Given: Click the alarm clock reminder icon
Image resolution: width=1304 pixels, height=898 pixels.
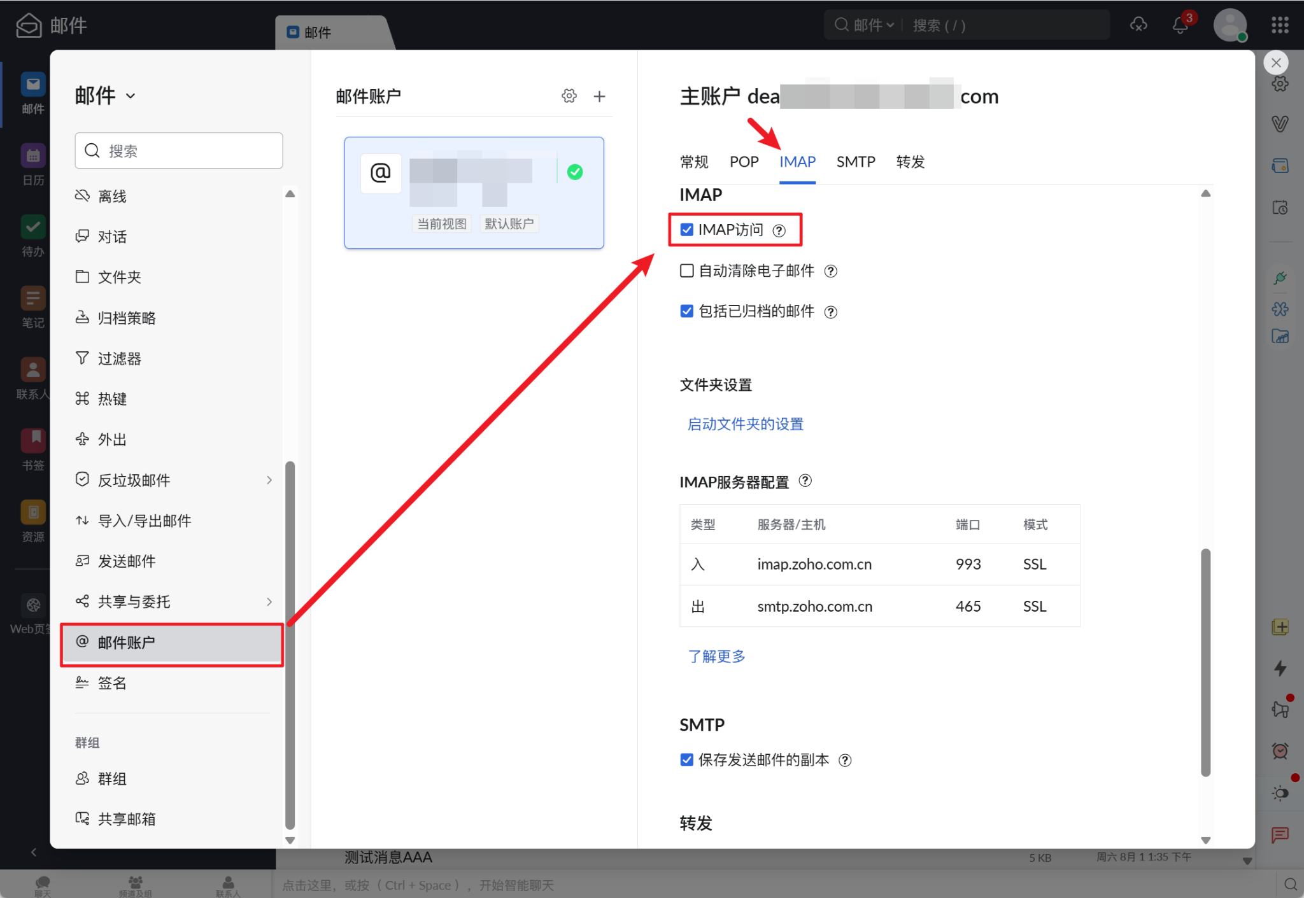Looking at the screenshot, I should click(1280, 751).
